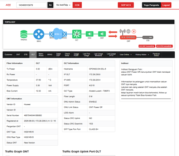Click the Yoga Pangestu user button
The height and width of the screenshot is (156, 179).
tap(151, 5)
